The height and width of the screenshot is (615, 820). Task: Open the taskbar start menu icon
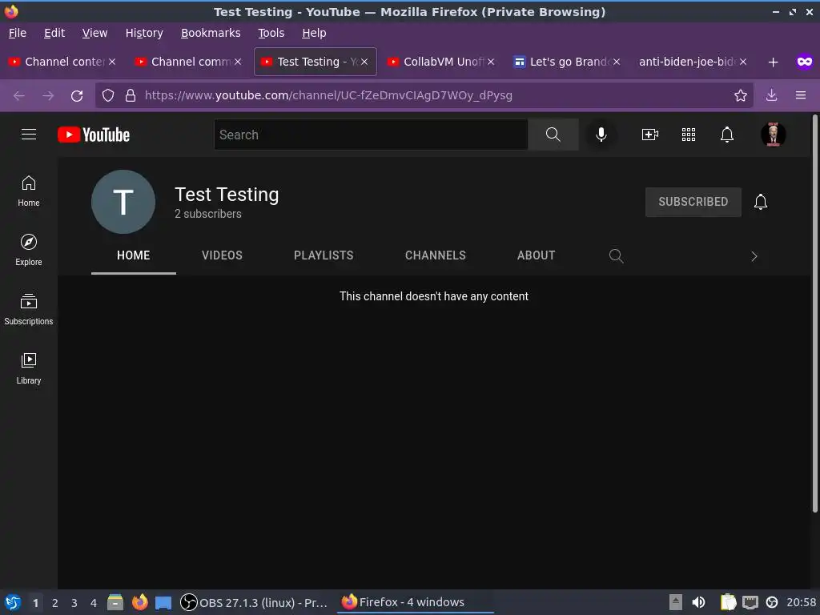click(x=13, y=602)
